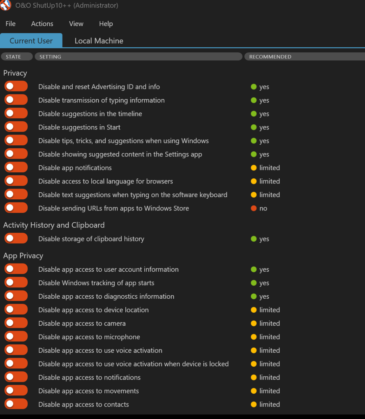Toggle Disable suggestions in Start switch
Viewport: 365px width, 419px height.
click(16, 127)
